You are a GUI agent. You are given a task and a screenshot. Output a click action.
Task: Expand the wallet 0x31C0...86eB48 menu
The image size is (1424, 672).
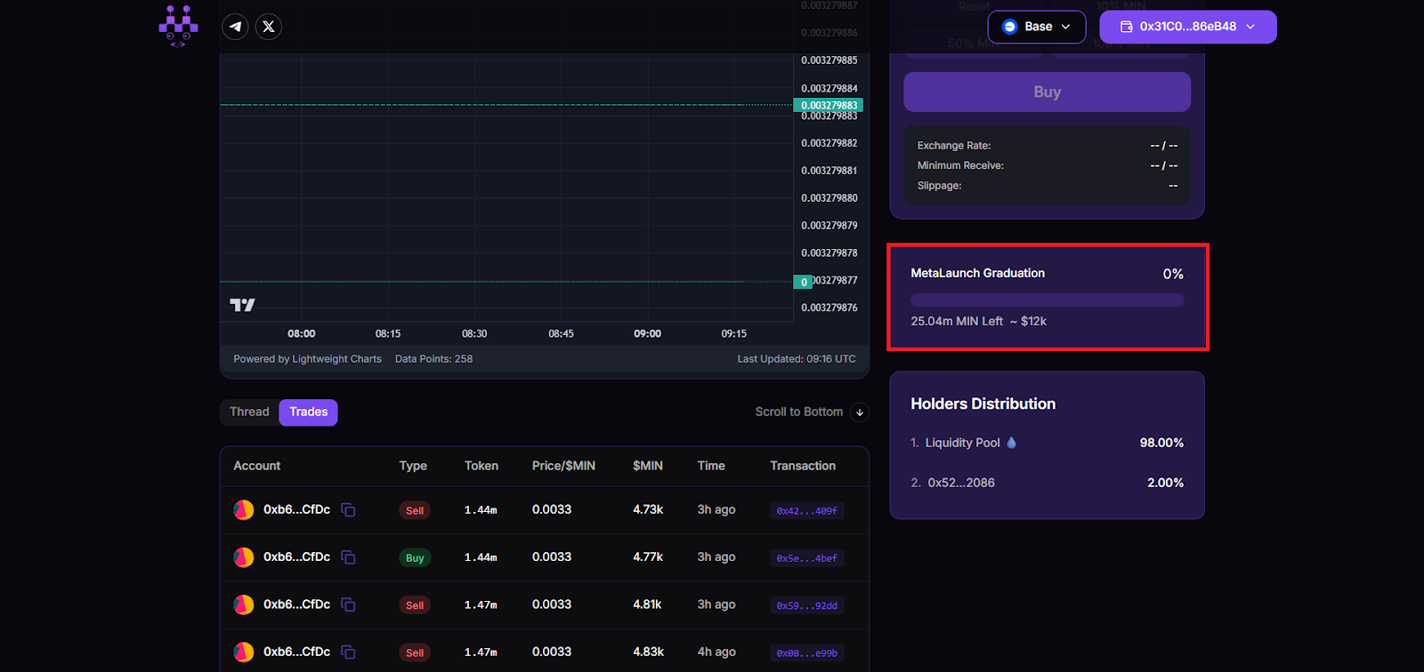pyautogui.click(x=1187, y=27)
